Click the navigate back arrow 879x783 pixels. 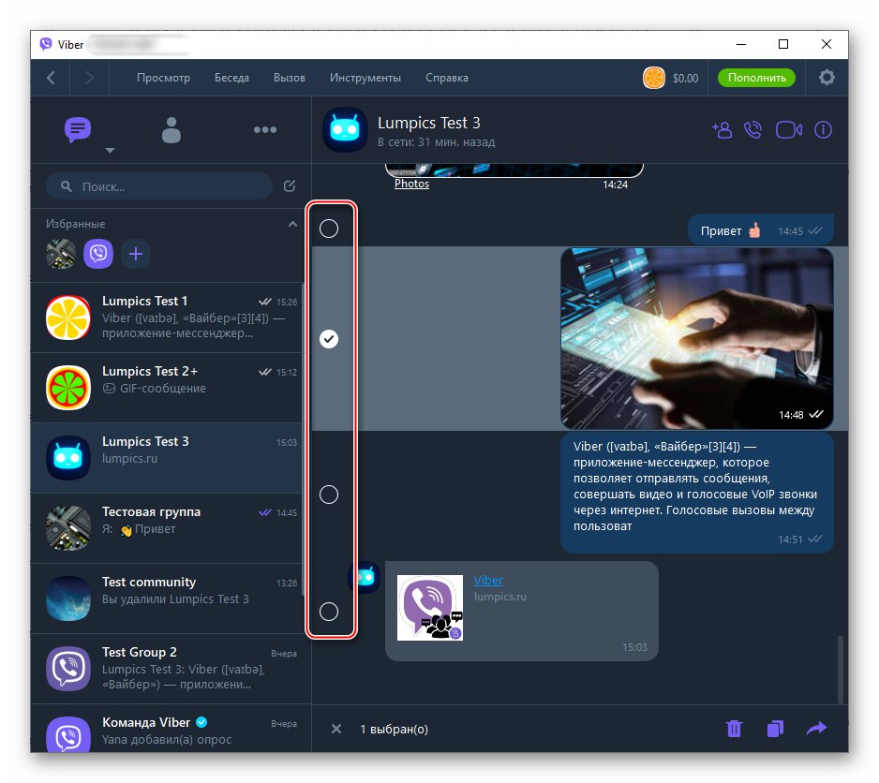tap(51, 78)
